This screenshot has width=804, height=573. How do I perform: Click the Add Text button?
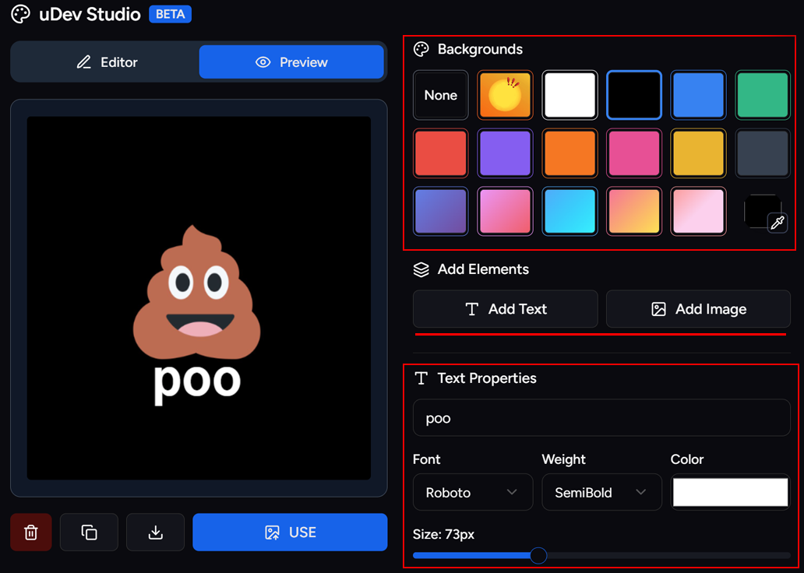[505, 309]
